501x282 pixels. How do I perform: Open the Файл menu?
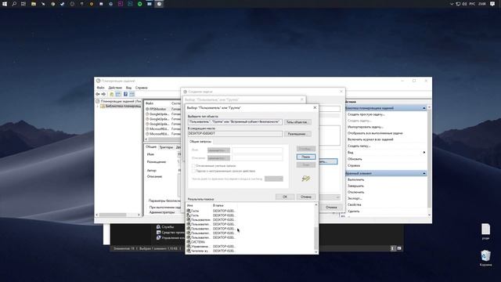coord(101,88)
